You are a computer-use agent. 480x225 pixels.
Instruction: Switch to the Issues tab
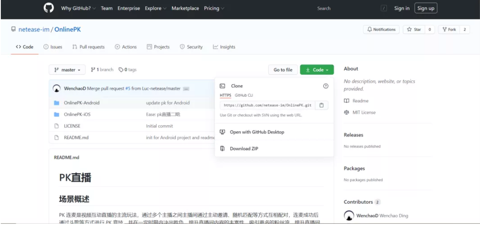[53, 47]
